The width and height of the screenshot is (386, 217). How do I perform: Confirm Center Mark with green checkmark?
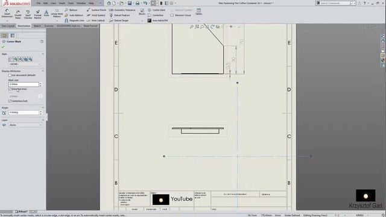click(x=3, y=46)
